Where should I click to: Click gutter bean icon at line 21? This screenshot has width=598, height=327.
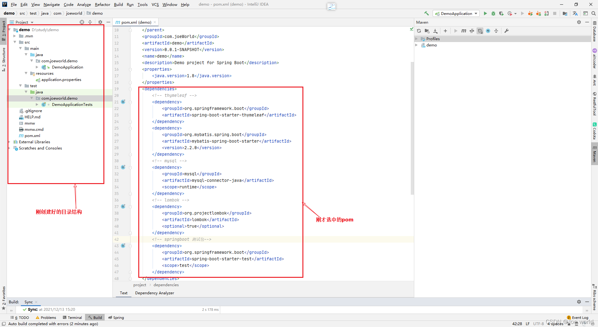tap(123, 102)
